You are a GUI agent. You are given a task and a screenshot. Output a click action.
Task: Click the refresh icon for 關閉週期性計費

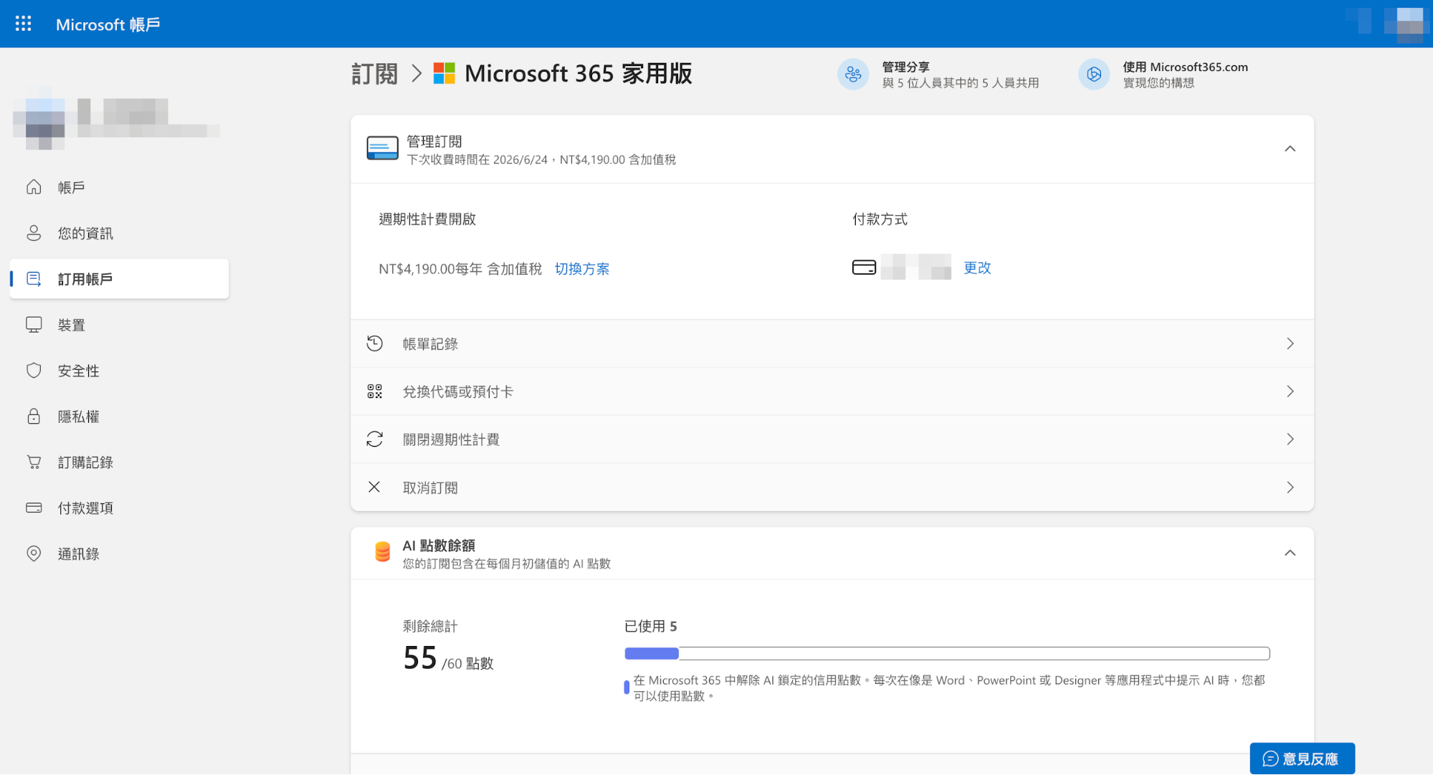click(x=374, y=439)
